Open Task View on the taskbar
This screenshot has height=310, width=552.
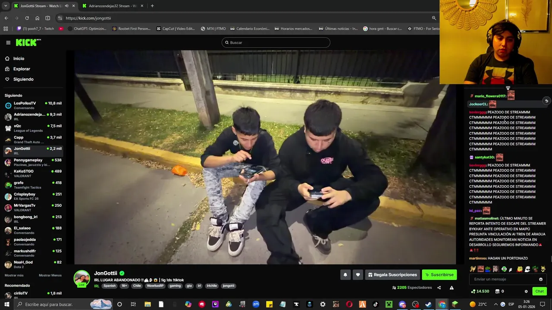tap(133, 304)
